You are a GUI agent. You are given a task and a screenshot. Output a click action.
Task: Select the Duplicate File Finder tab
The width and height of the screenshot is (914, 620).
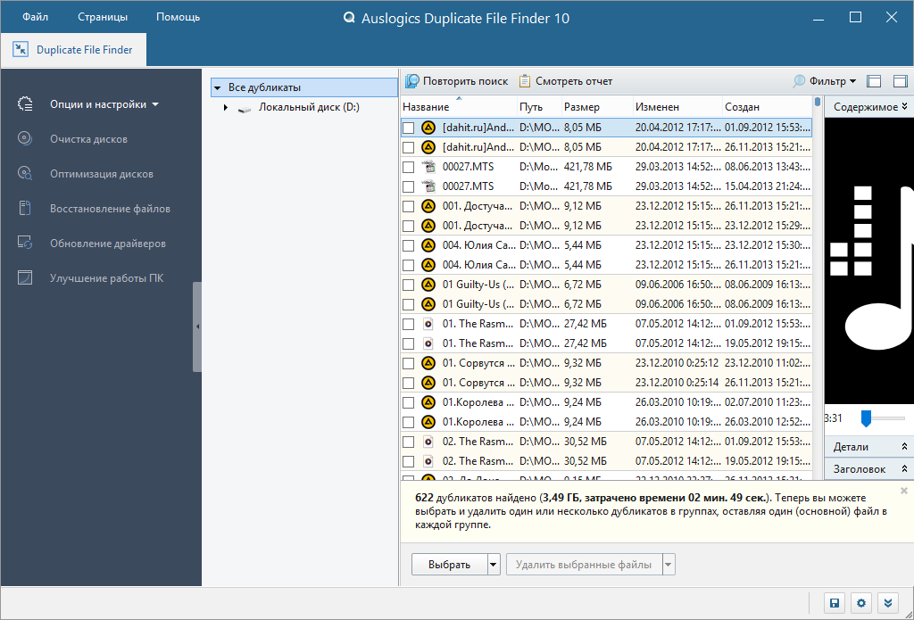pos(73,50)
